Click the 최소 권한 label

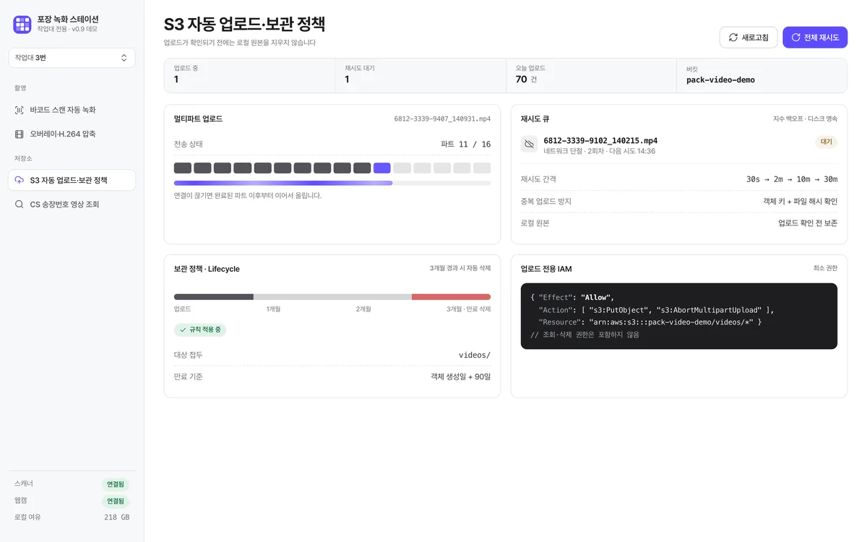click(x=825, y=268)
